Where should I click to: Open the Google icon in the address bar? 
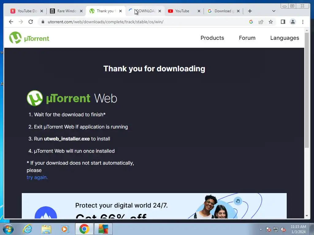point(251,22)
